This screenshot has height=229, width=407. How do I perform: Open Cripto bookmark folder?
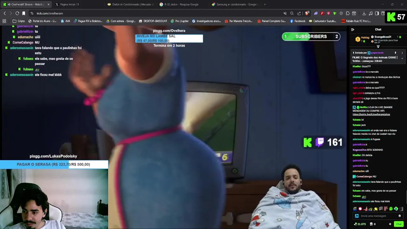point(18,21)
